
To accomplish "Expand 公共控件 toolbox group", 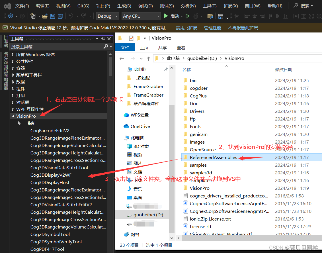I will tap(13, 61).
